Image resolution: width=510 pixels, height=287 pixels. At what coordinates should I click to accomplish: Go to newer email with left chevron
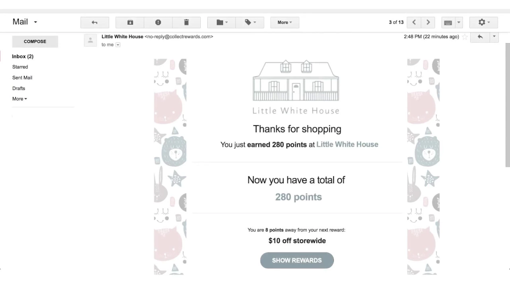pyautogui.click(x=414, y=22)
